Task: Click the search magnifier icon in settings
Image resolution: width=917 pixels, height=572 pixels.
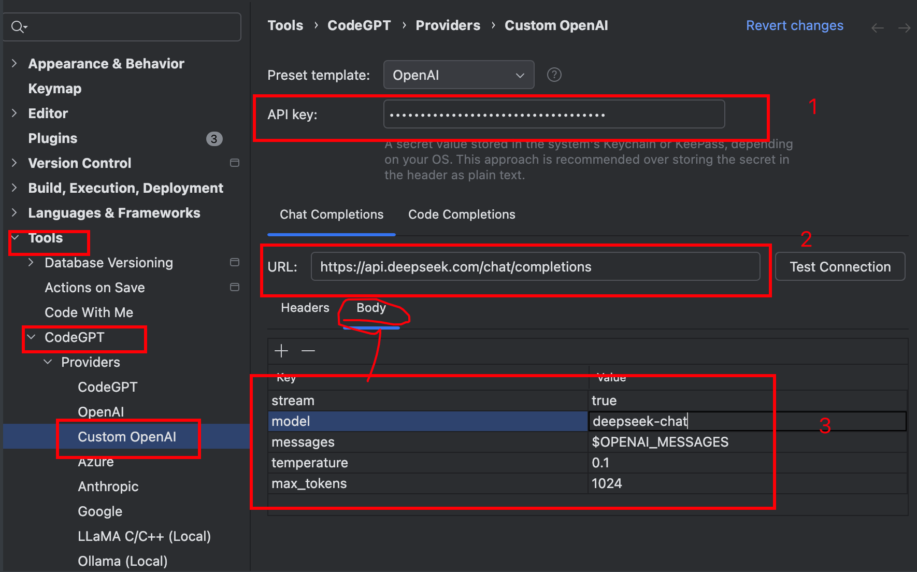Action: click(19, 26)
